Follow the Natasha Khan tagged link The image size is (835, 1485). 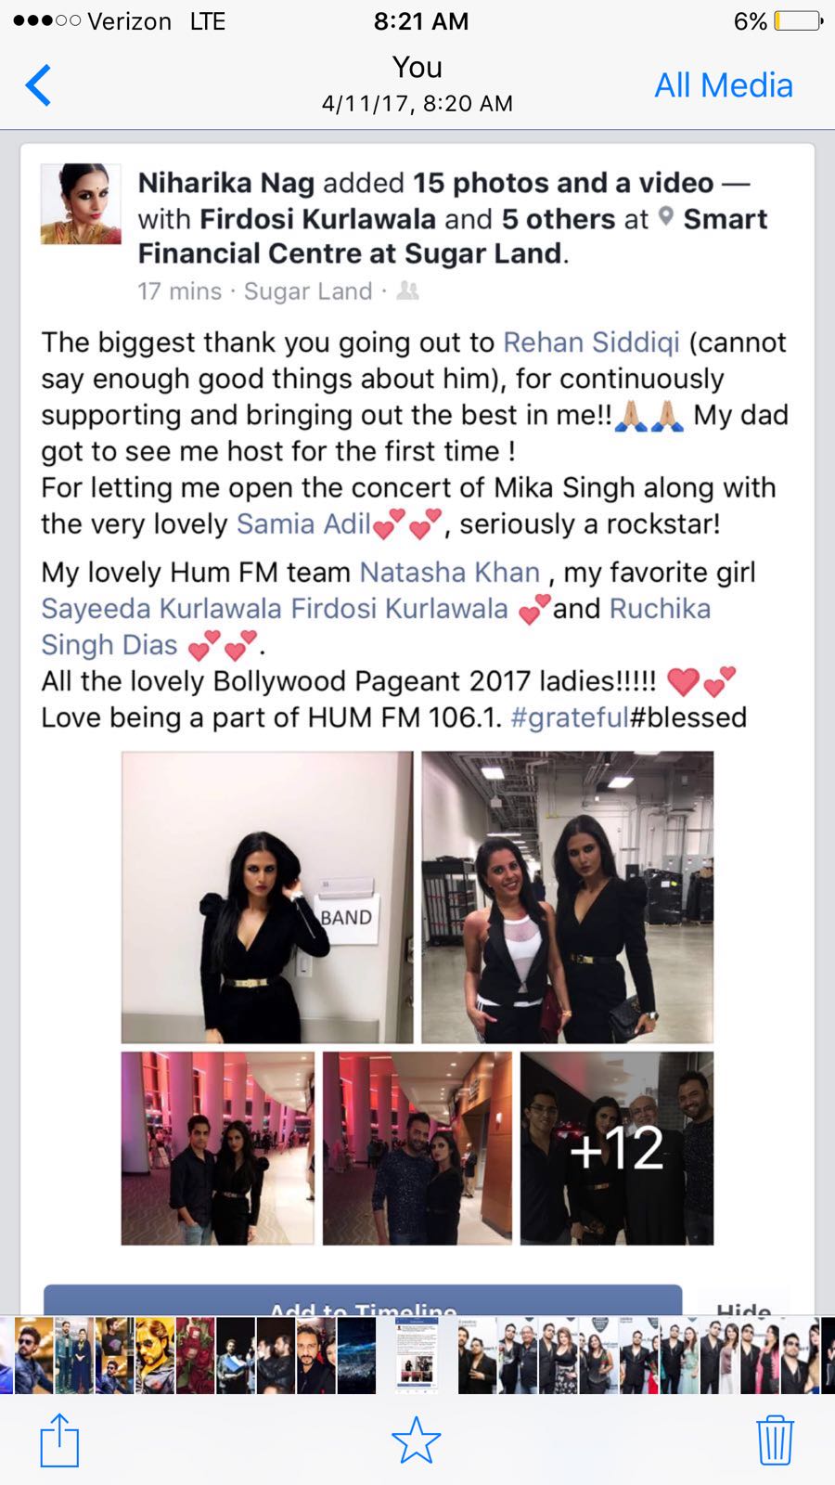click(450, 572)
